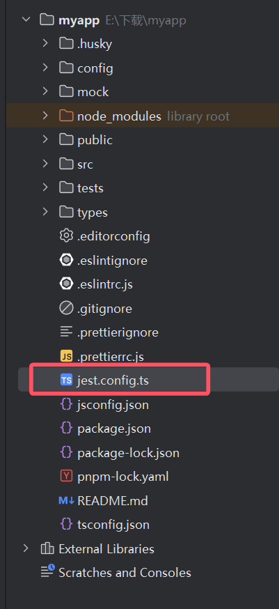Click the Scratches and Consoles icon
Viewport: 279px width, 609px height.
[x=48, y=573]
